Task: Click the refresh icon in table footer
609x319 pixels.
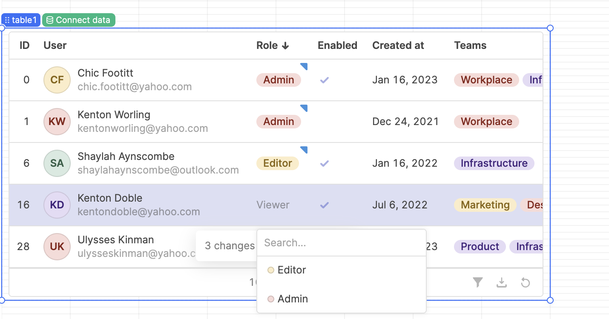Action: (x=526, y=282)
